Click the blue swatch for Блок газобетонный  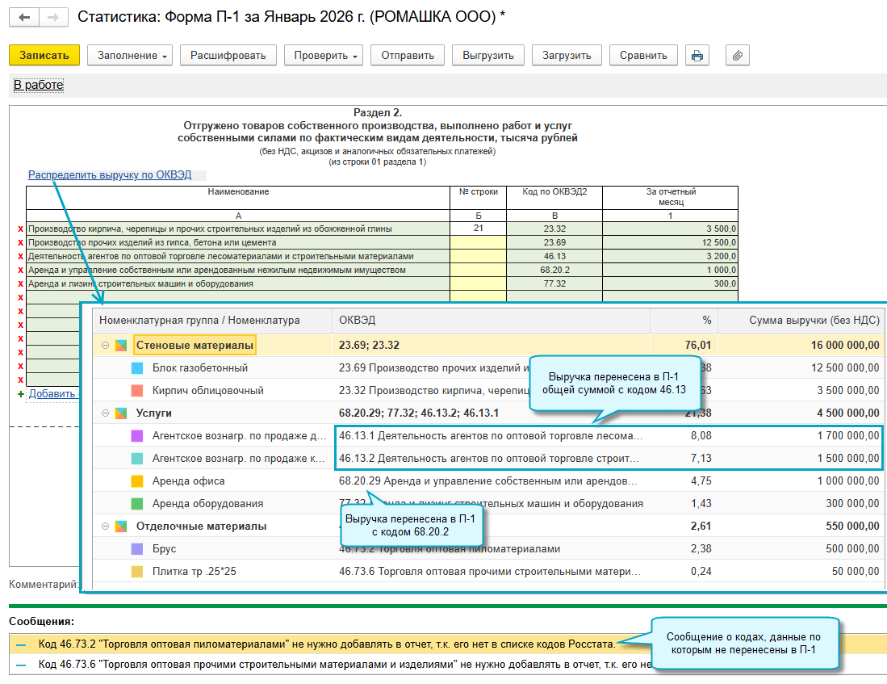pyautogui.click(x=136, y=368)
